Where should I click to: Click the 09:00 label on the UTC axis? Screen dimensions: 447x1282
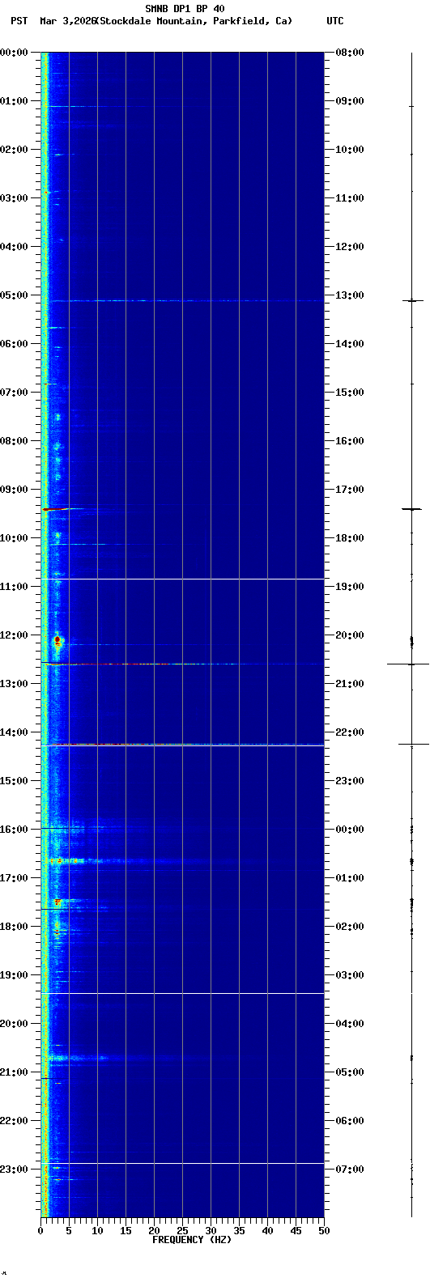pyautogui.click(x=350, y=101)
